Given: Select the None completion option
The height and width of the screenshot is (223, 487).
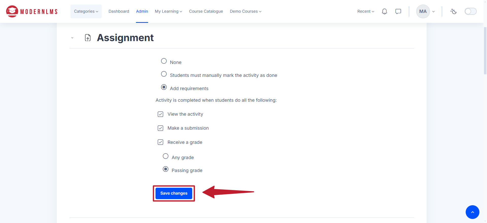Looking at the screenshot, I should click(x=164, y=61).
